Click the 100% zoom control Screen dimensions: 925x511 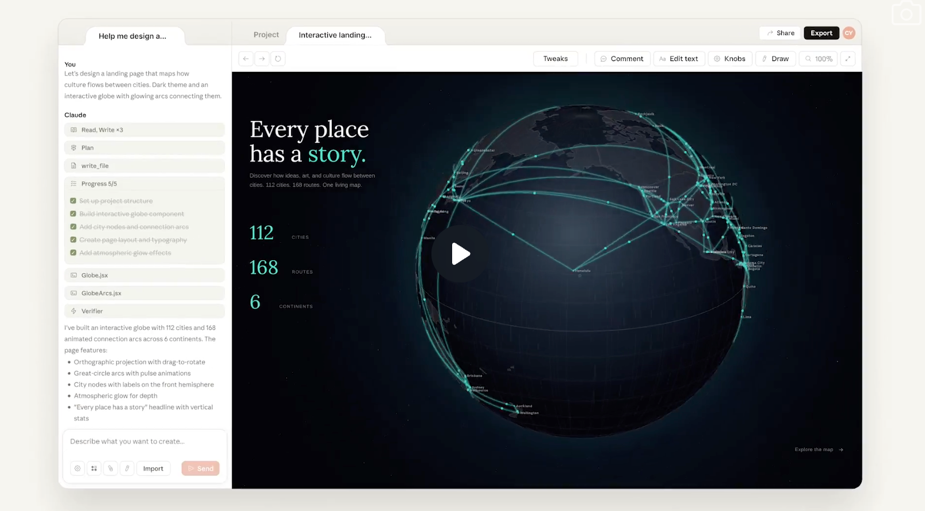coord(819,59)
